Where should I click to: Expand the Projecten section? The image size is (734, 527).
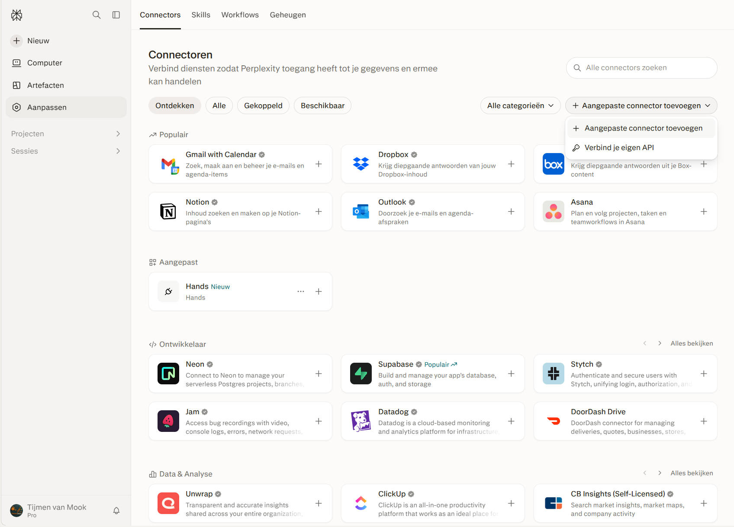tap(66, 134)
